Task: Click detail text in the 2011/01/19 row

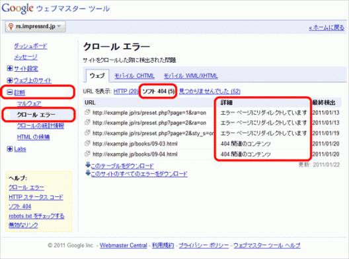Action: tap(264, 133)
